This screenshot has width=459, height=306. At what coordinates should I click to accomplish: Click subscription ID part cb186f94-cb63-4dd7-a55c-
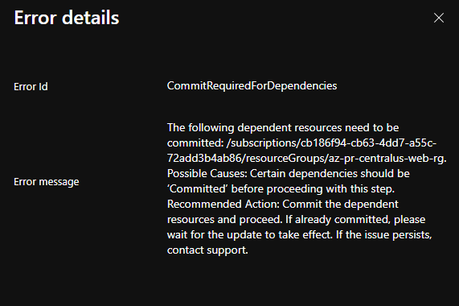368,143
